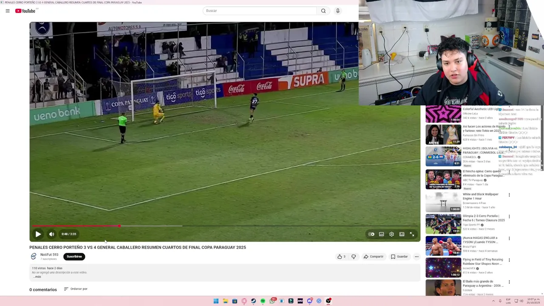This screenshot has height=306, width=544.
Task: Open Spotify from the taskbar
Action: coord(263,301)
